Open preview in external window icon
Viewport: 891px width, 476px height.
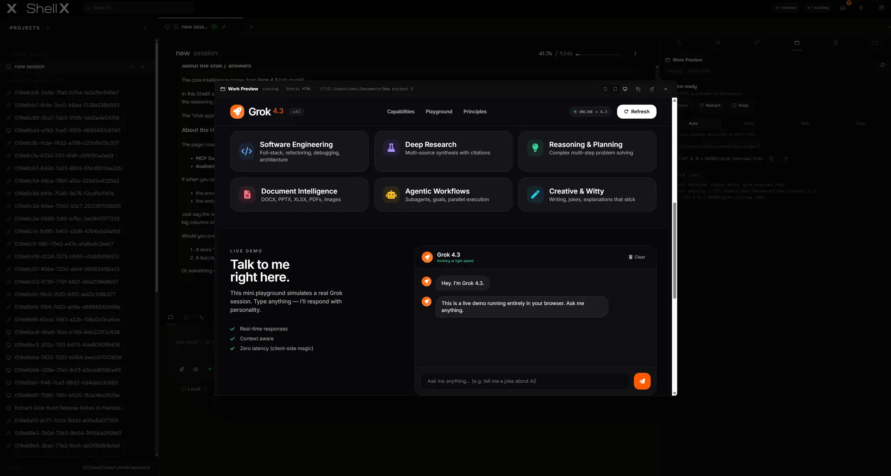point(652,89)
